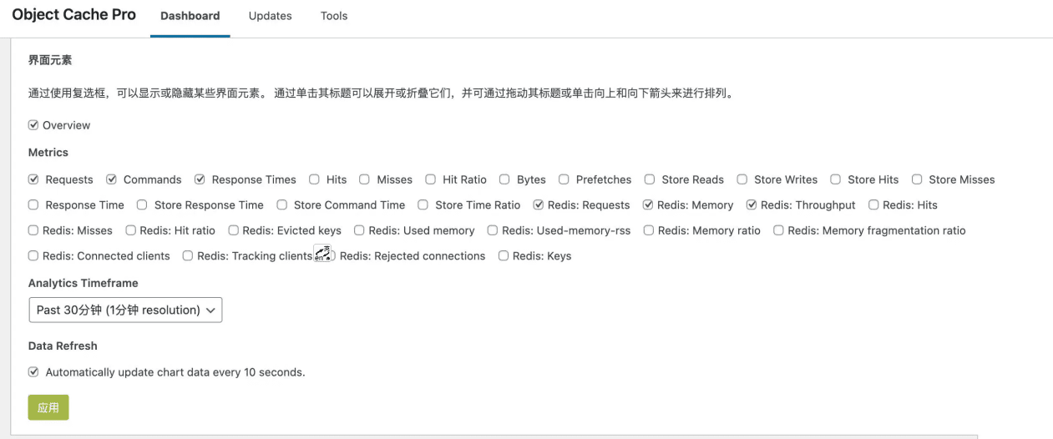This screenshot has height=439, width=1053.
Task: Enable the Redis: Connected clients checkbox
Action: (x=33, y=255)
